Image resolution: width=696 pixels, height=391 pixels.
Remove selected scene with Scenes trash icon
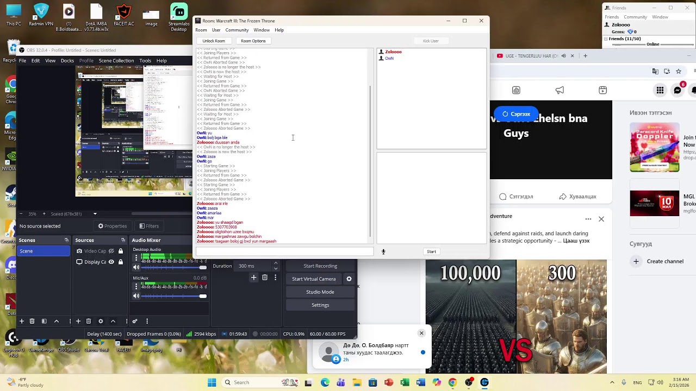click(32, 321)
